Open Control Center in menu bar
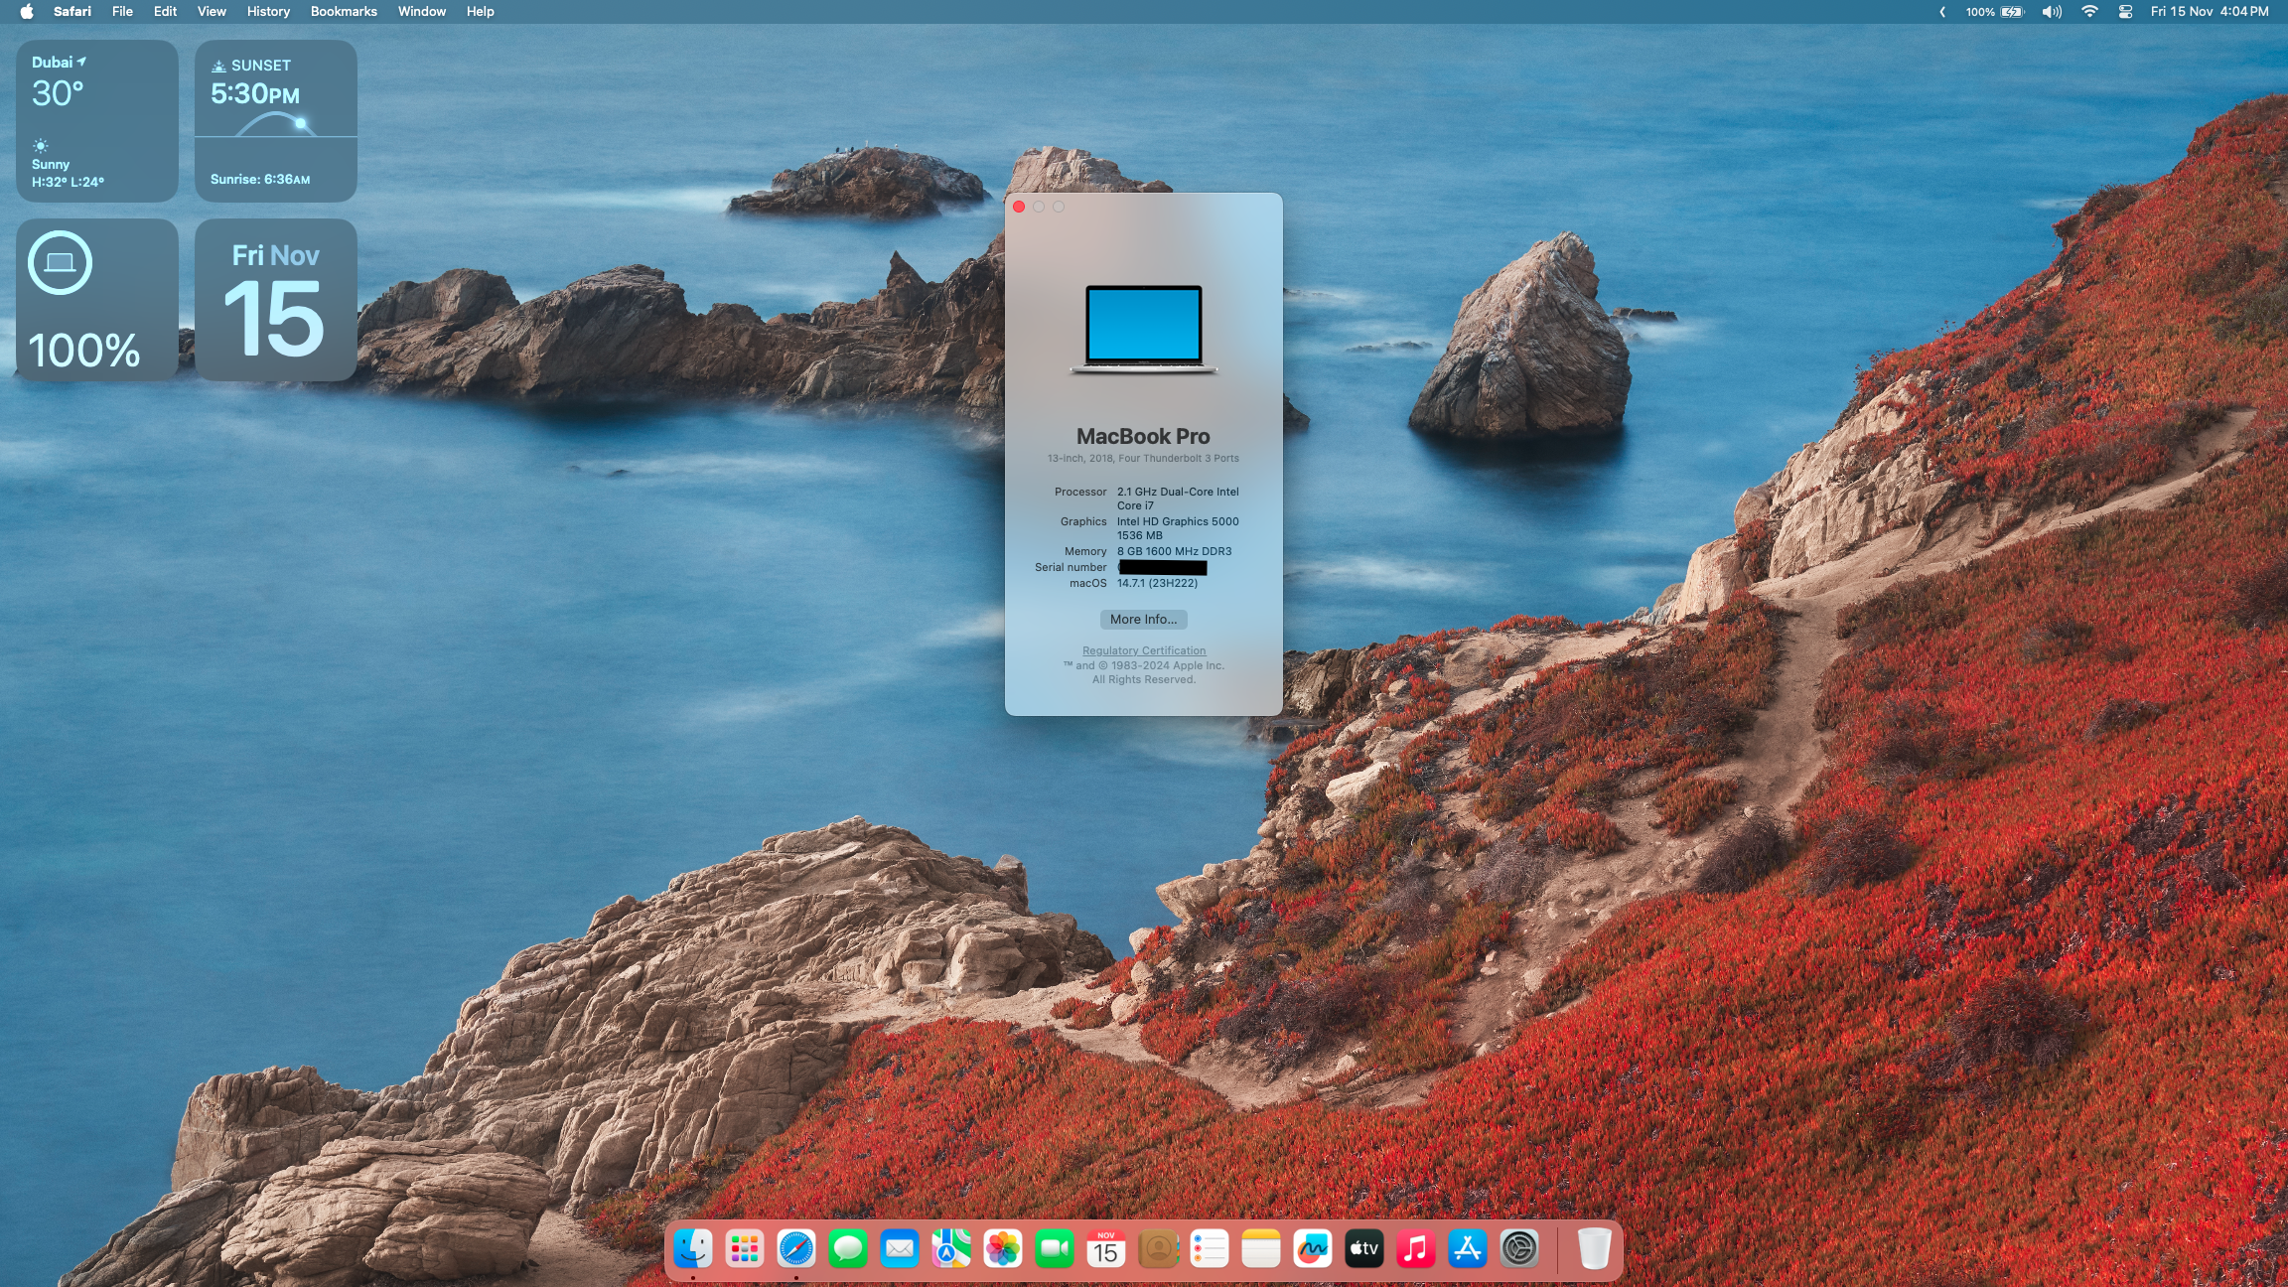This screenshot has width=2288, height=1287. tap(2125, 12)
